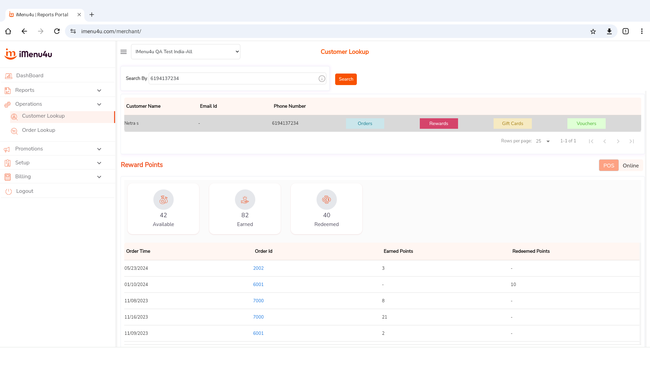
Task: Go to the last page arrow
Action: (x=631, y=141)
